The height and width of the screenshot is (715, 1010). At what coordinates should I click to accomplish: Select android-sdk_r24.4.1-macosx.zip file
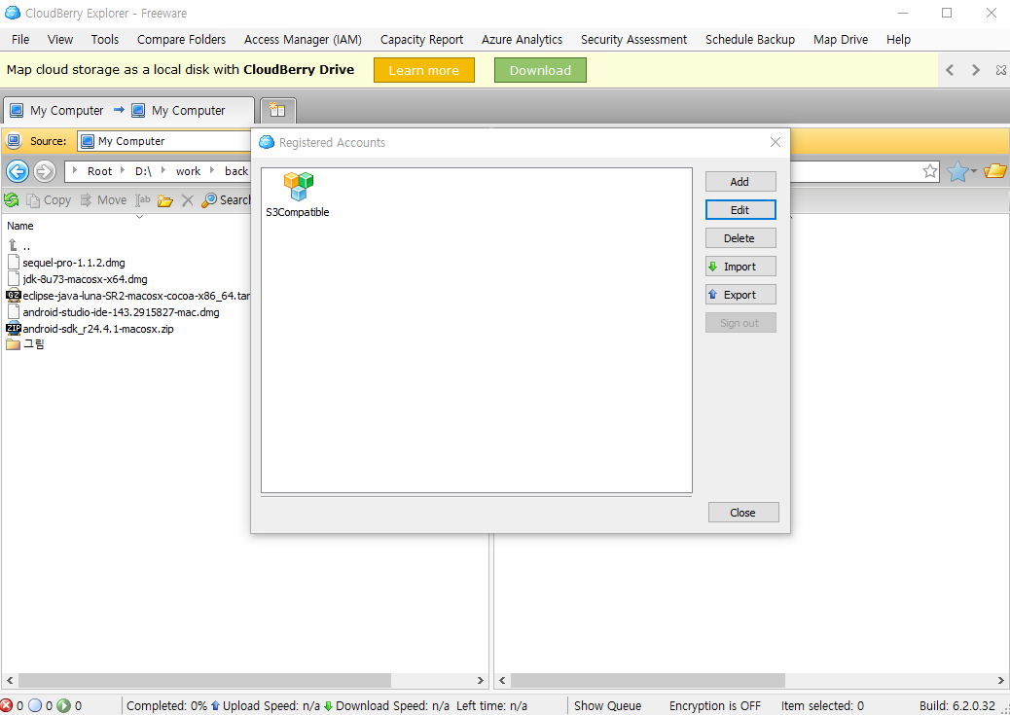click(90, 329)
